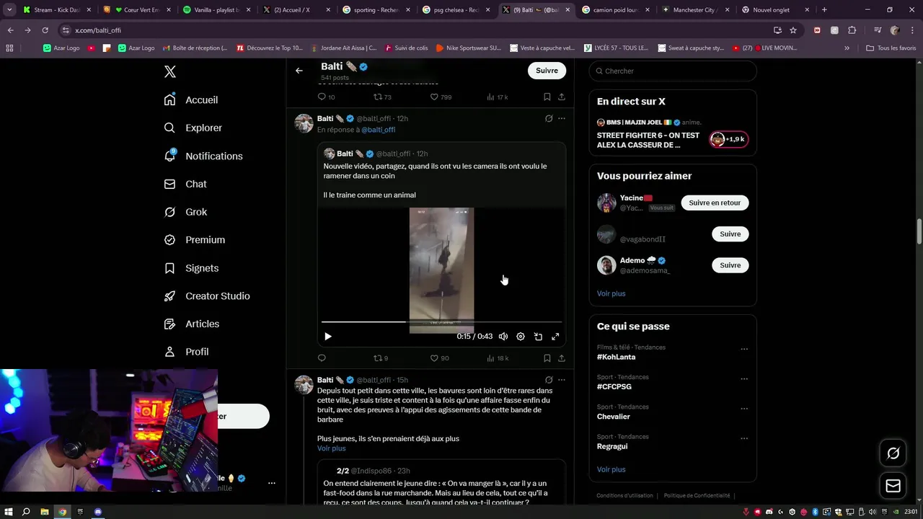Bookmark the post with 17 k views

coord(547,97)
